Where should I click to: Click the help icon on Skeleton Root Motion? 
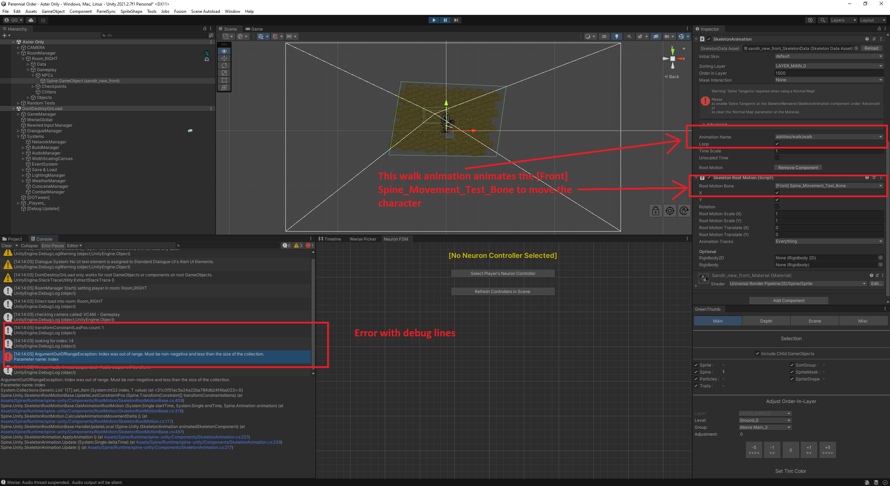[x=867, y=178]
